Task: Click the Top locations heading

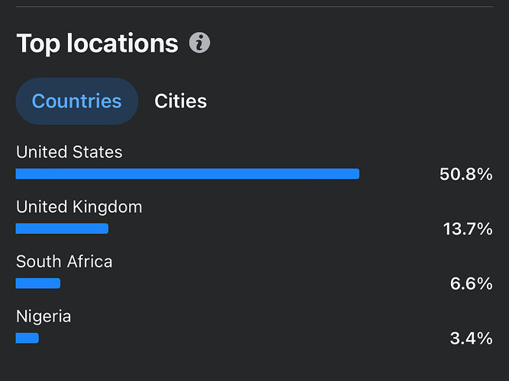Action: click(97, 43)
